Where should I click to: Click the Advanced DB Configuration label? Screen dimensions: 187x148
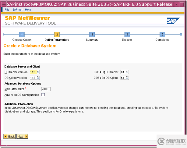[22, 95]
